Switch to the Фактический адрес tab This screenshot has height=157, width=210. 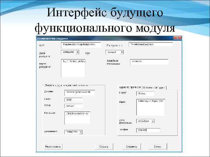click(x=154, y=88)
